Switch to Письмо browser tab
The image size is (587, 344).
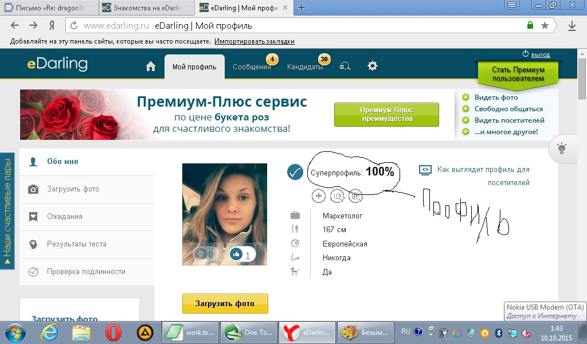[49, 7]
